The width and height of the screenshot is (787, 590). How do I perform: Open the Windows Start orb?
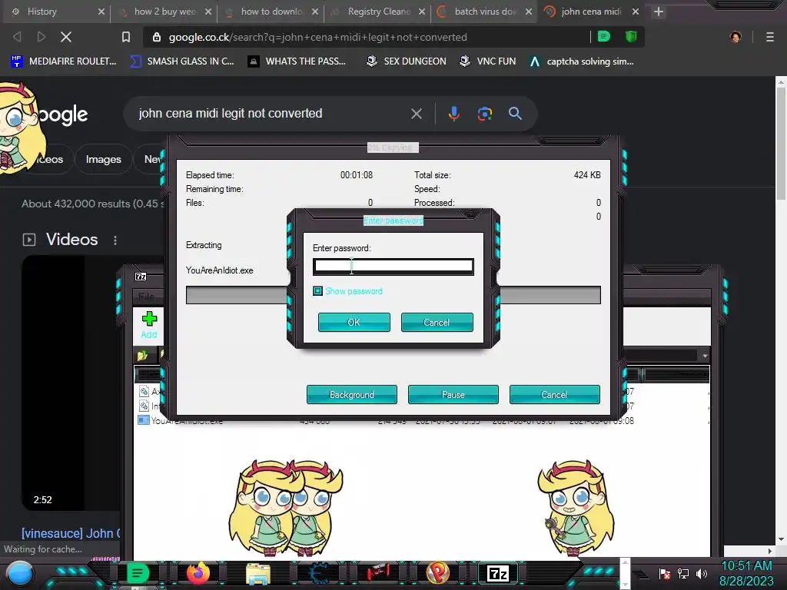(x=20, y=574)
